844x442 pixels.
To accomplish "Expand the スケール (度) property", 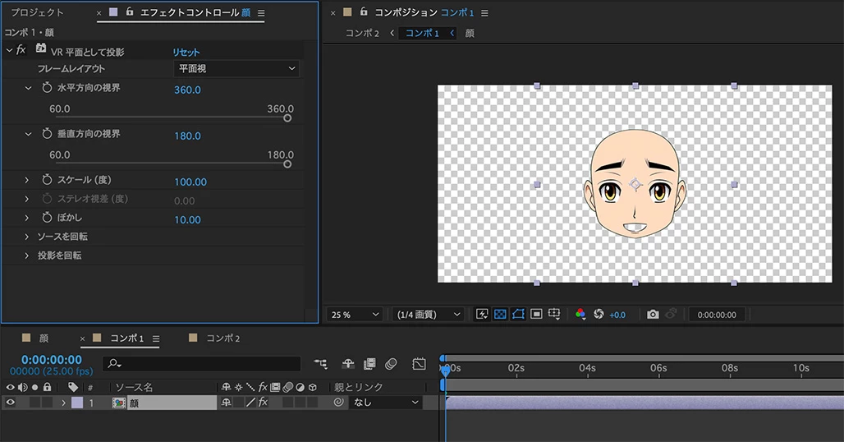I will tap(26, 180).
